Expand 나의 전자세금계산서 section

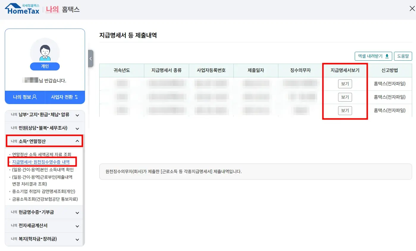pos(44,226)
